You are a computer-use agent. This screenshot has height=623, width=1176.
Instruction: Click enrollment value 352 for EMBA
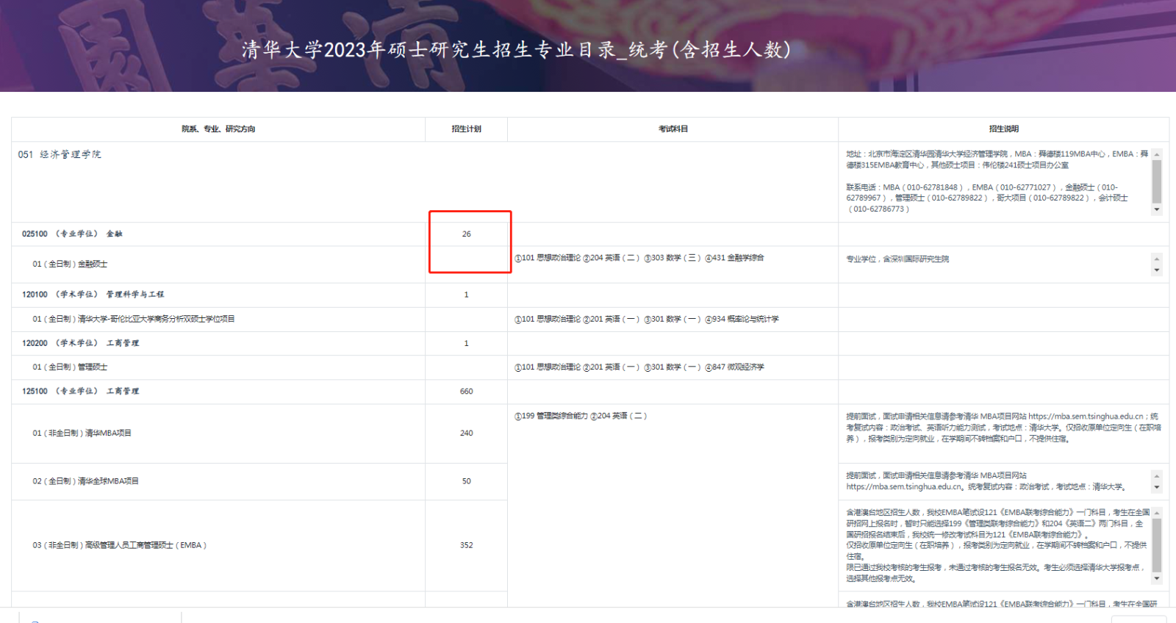point(466,546)
